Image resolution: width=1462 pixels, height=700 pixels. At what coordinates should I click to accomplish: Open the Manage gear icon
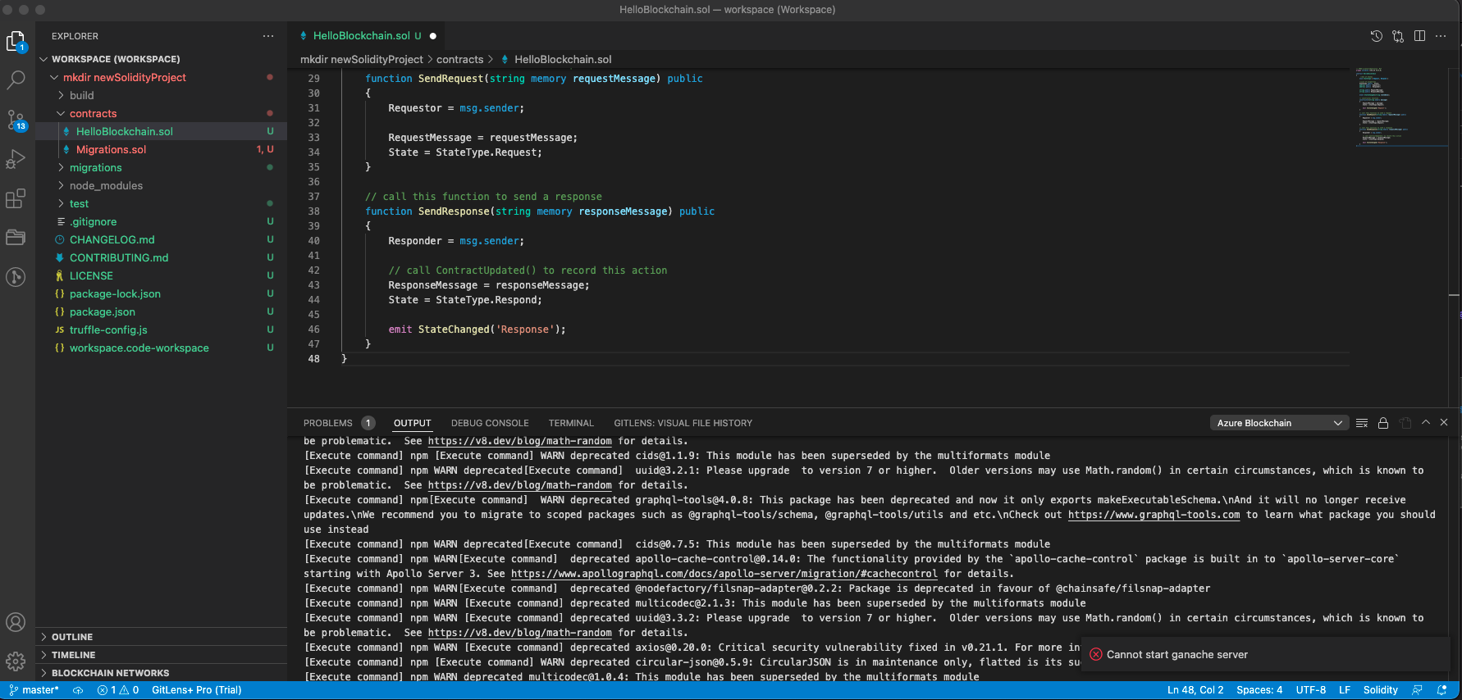point(16,661)
